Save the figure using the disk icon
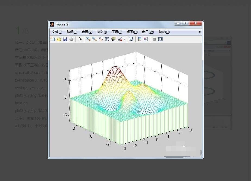The height and width of the screenshot is (181, 251). click(65, 39)
